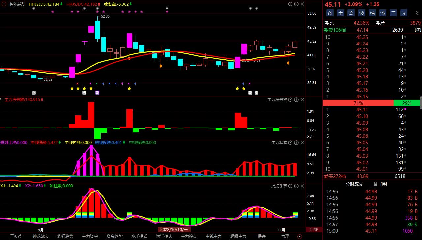Switch to the 神龙战法 indicator tab
Image resolution: width=422 pixels, height=240 pixels.
41,236
